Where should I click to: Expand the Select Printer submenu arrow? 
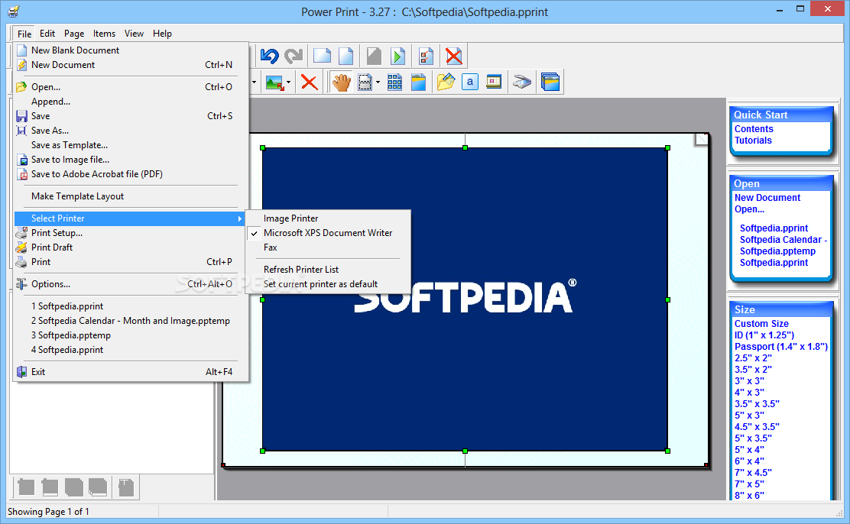pos(239,218)
